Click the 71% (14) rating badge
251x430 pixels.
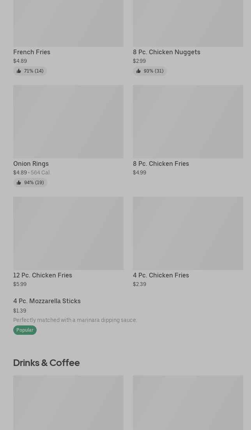coord(34,71)
